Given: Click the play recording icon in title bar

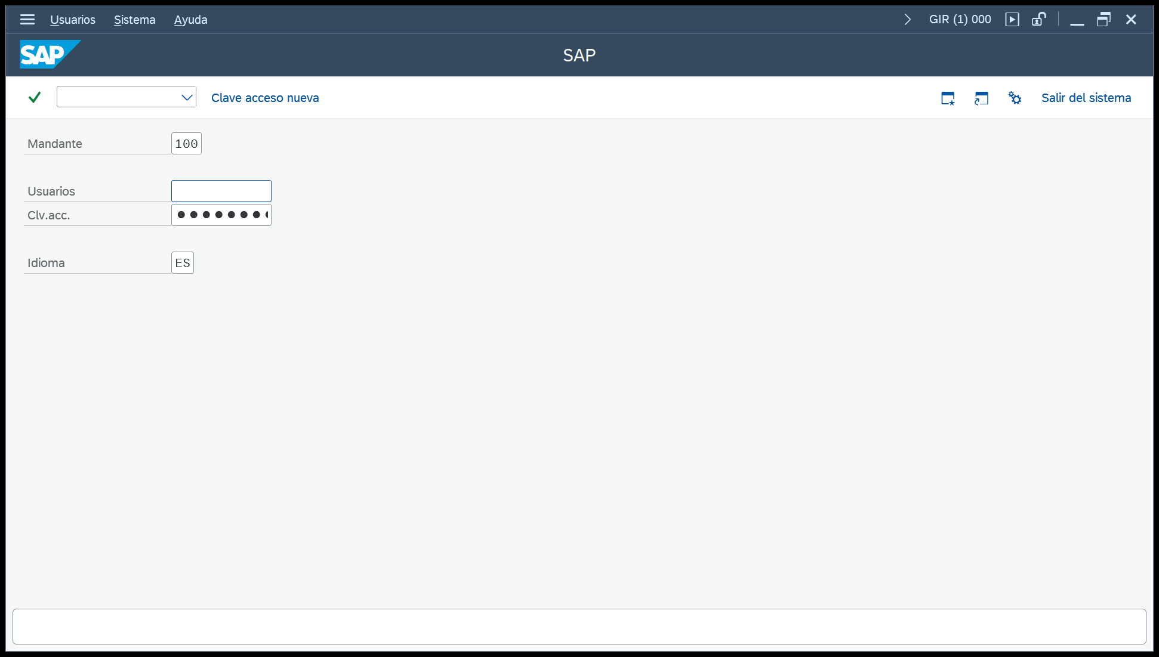Looking at the screenshot, I should [1012, 20].
